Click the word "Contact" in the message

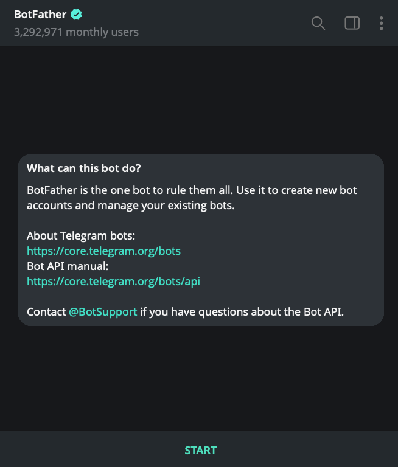click(46, 312)
